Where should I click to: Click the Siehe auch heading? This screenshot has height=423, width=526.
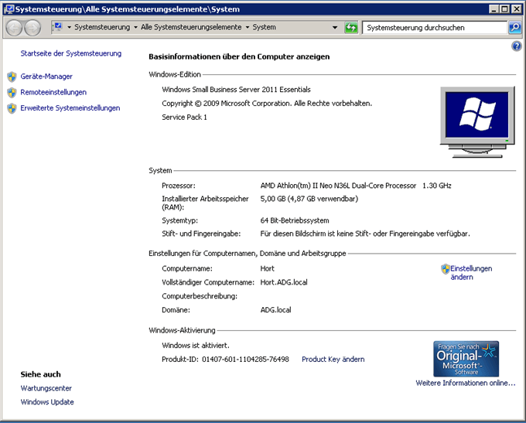click(x=40, y=374)
